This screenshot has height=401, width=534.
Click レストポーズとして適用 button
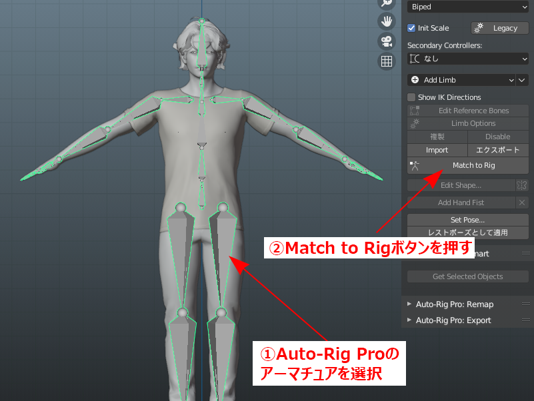point(468,232)
